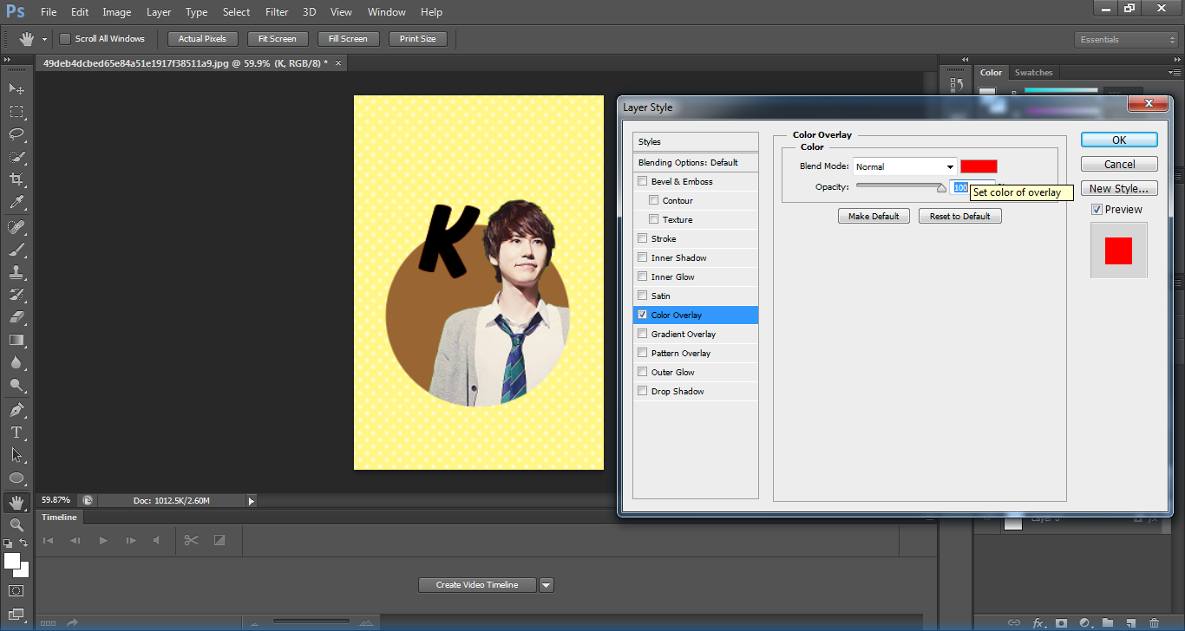Enable the Drop Shadow style checkbox
This screenshot has width=1185, height=631.
[642, 391]
